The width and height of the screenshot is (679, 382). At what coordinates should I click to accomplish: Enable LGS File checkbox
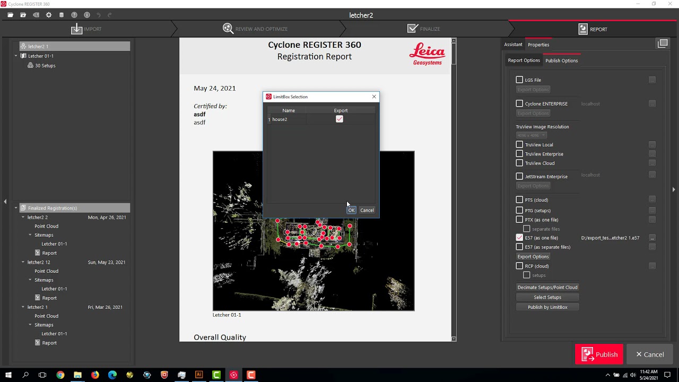click(519, 80)
